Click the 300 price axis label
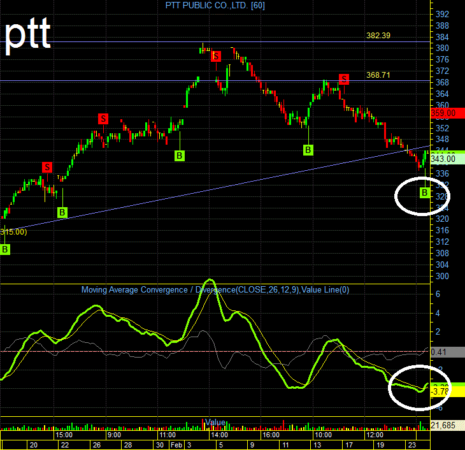The width and height of the screenshot is (465, 450). [442, 277]
